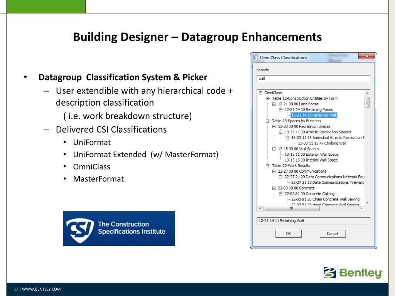Click the OmniClass dialog title bar icon

point(255,58)
